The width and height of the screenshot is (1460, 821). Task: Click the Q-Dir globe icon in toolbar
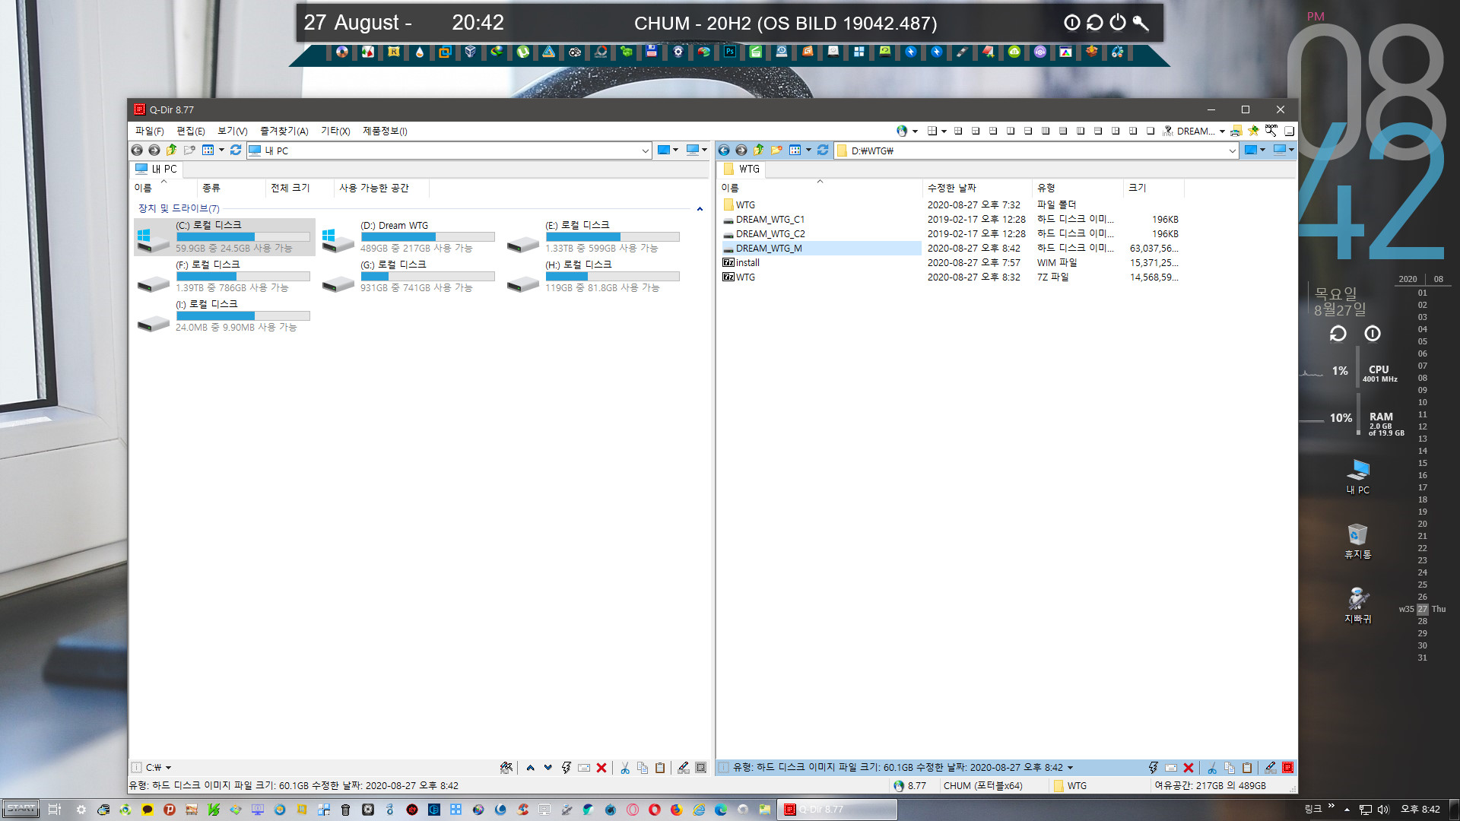tap(902, 131)
